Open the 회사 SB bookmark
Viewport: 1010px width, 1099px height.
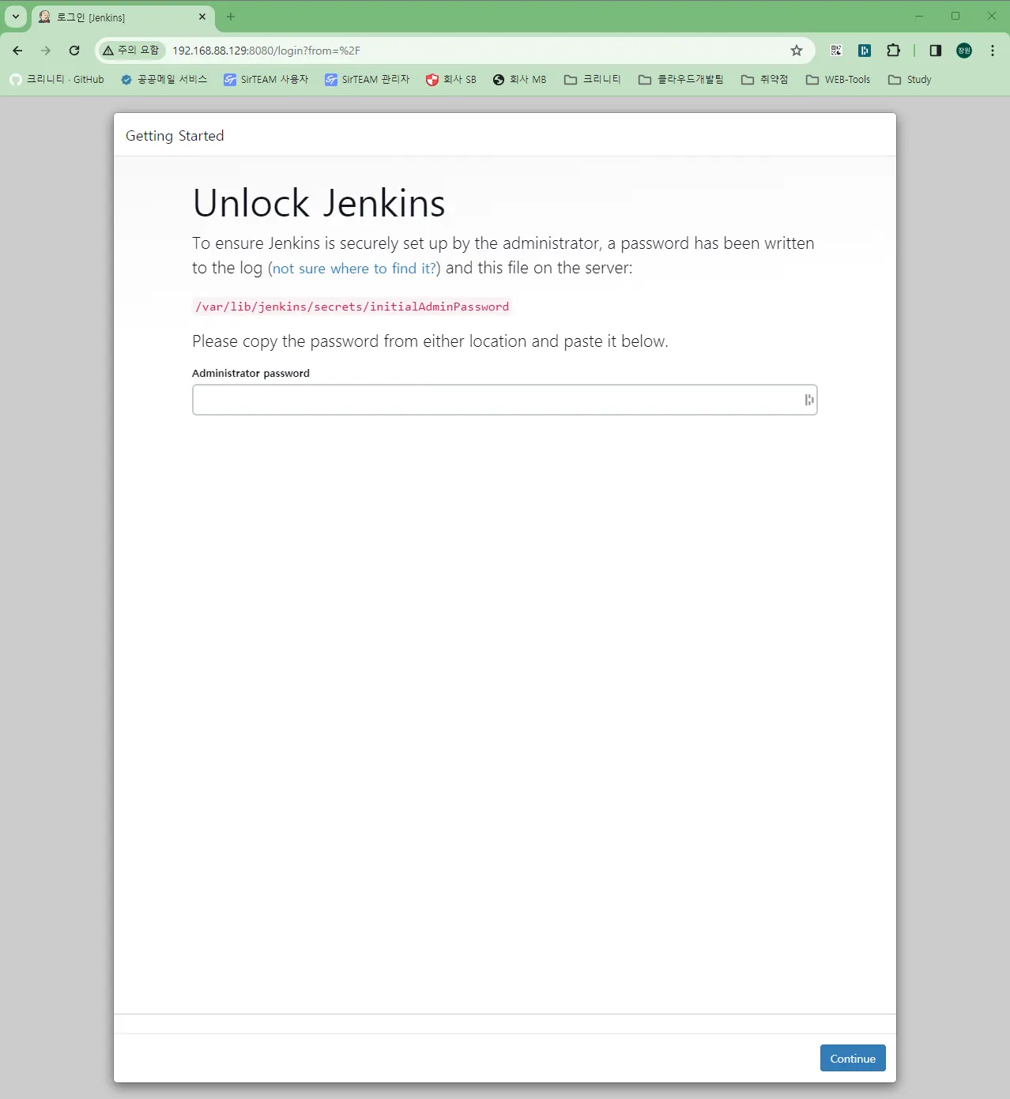[x=451, y=80]
